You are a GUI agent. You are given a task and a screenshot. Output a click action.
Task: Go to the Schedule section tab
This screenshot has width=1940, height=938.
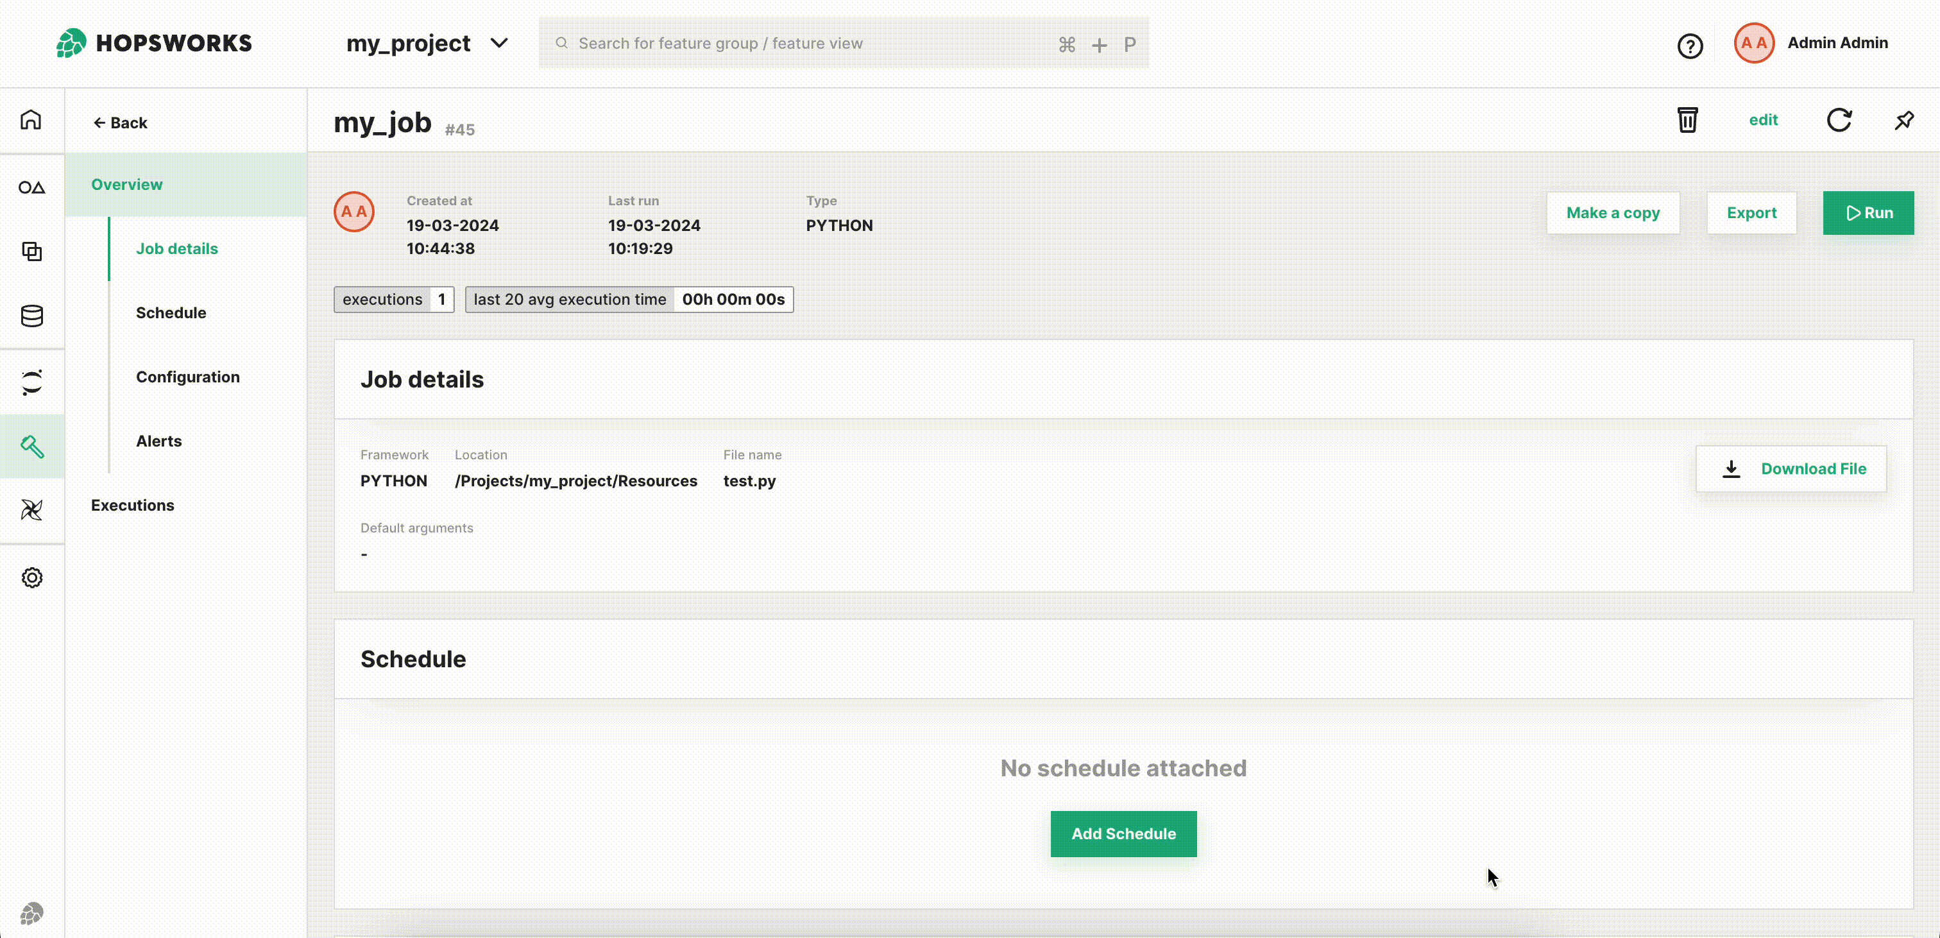171,312
